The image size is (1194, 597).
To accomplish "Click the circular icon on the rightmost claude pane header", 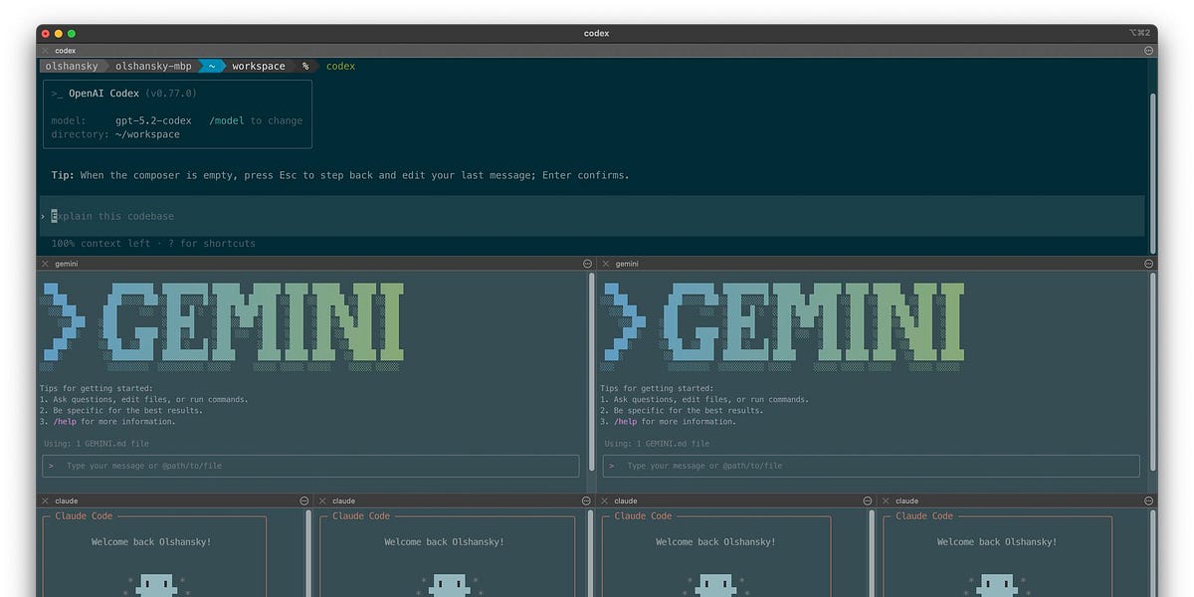I will (1147, 500).
